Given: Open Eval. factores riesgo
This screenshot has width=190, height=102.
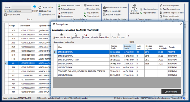Looking at the screenshot, I should point(170,9).
